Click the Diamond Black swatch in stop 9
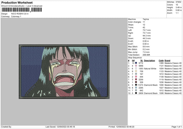The image size is (183, 129). coord(136,85)
